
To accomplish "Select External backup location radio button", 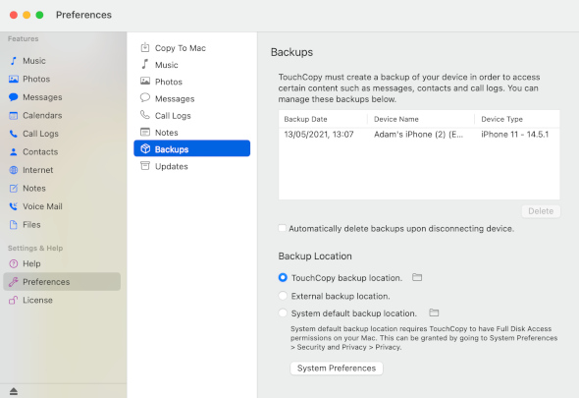I will pos(283,296).
